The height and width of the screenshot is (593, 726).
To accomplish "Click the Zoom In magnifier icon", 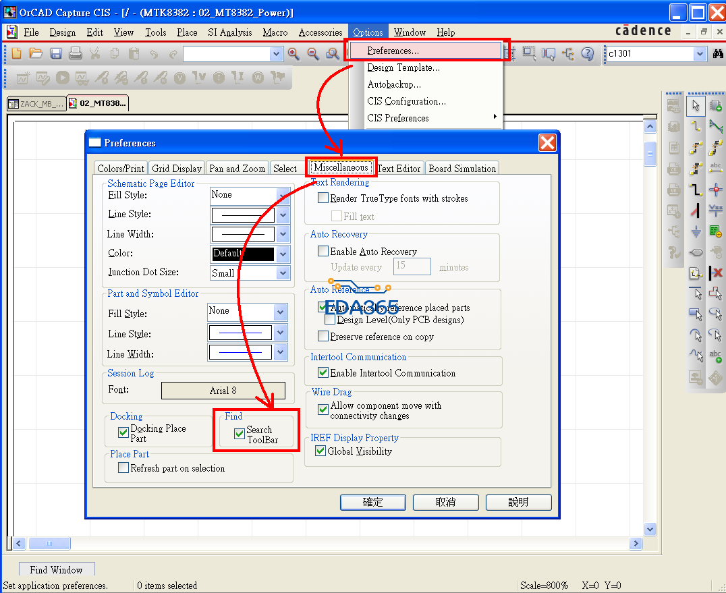I will 294,54.
